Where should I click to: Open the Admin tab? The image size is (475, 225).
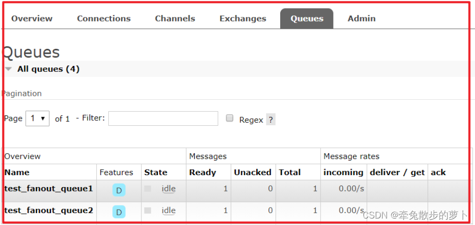pyautogui.click(x=362, y=18)
